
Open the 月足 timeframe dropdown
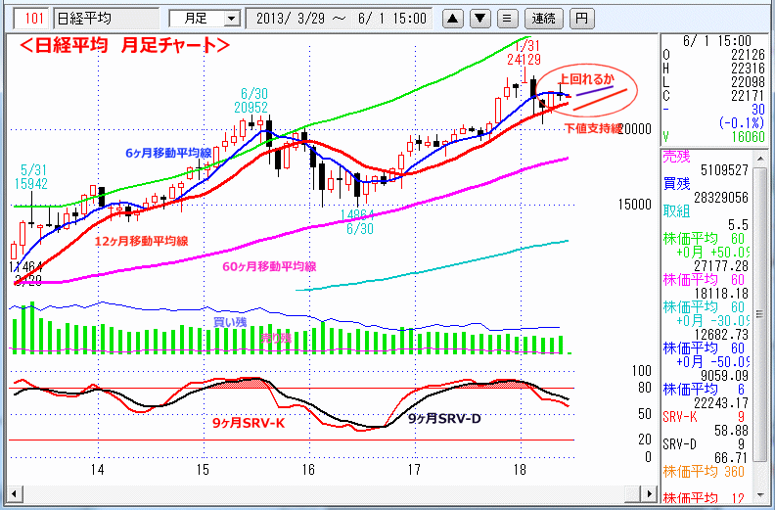point(204,18)
